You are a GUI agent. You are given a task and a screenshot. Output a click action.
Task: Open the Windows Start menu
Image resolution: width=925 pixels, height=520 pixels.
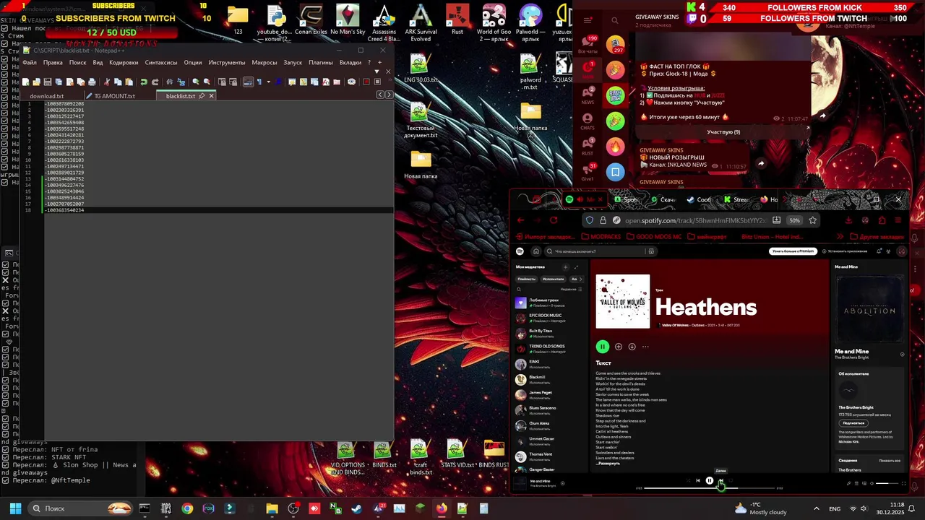coord(15,508)
